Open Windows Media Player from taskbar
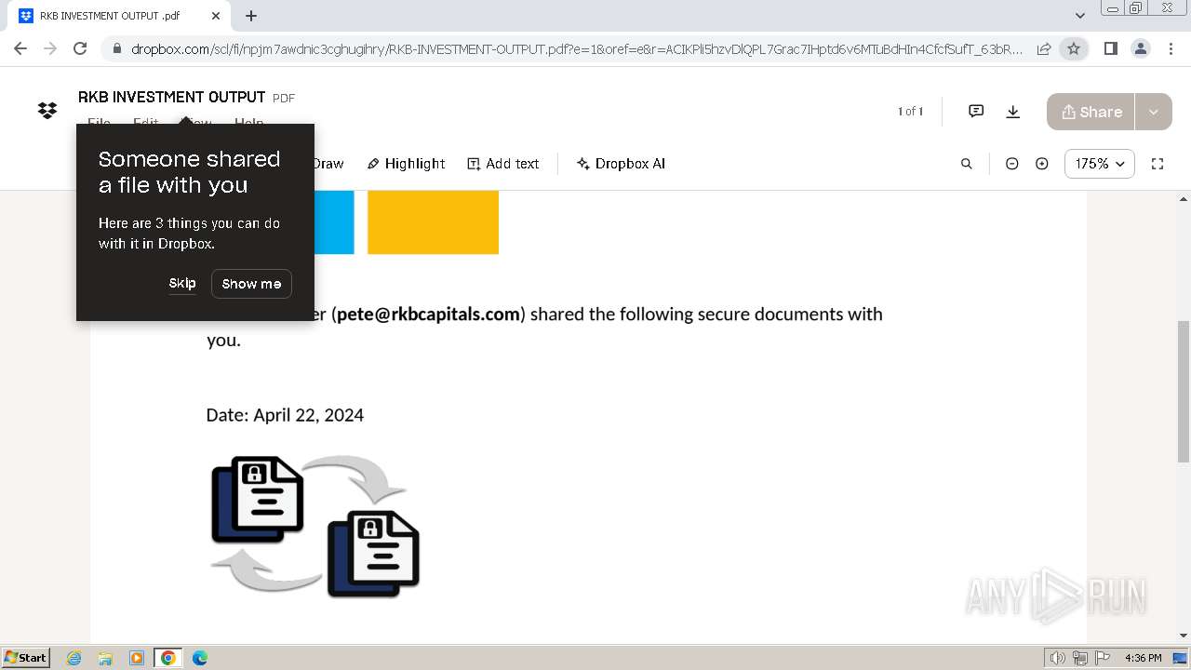Image resolution: width=1191 pixels, height=670 pixels. point(137,658)
